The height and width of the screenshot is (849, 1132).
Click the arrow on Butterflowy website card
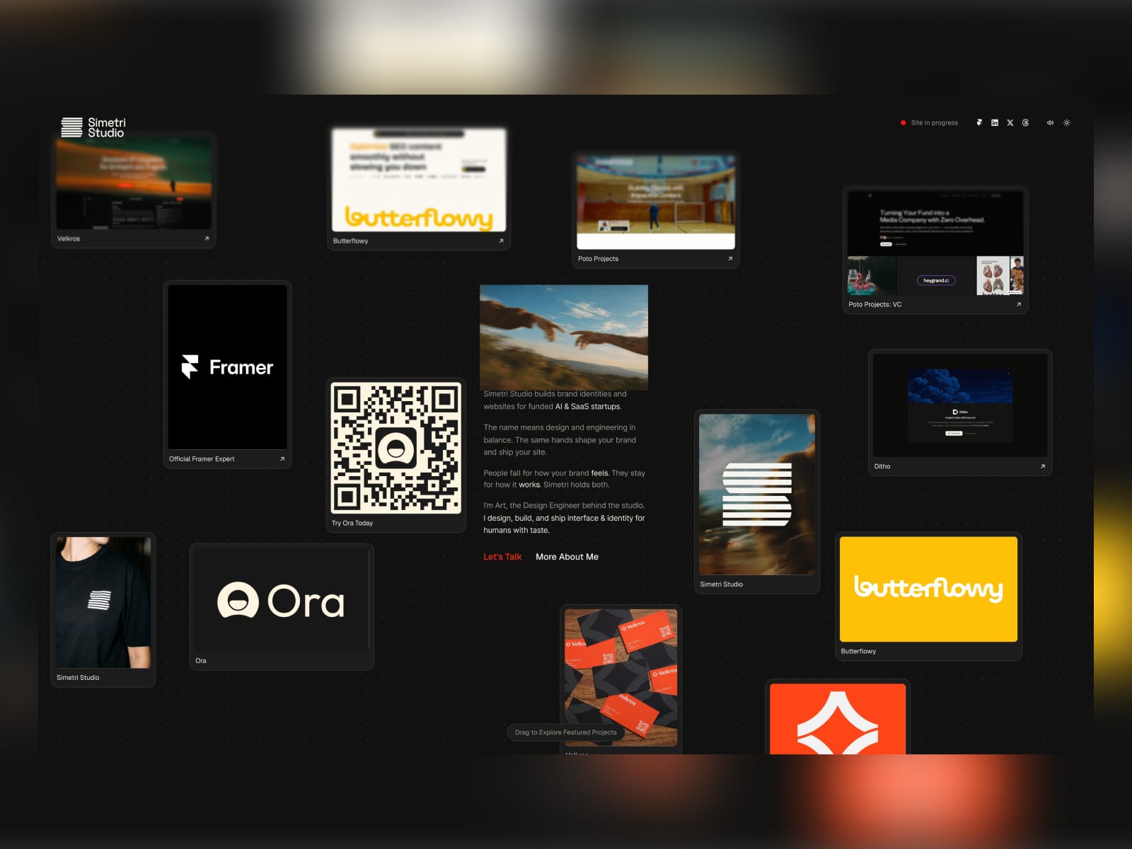[501, 241]
